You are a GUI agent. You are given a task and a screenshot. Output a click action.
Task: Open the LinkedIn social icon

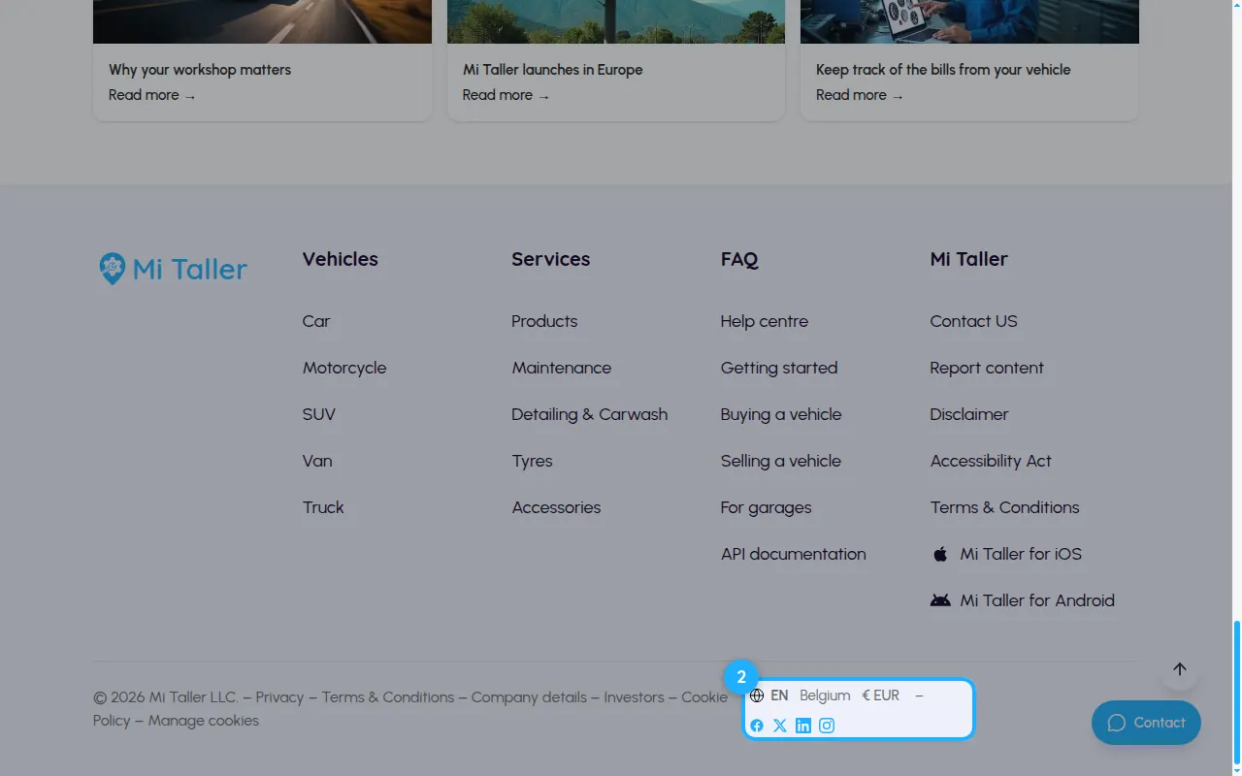tap(803, 726)
